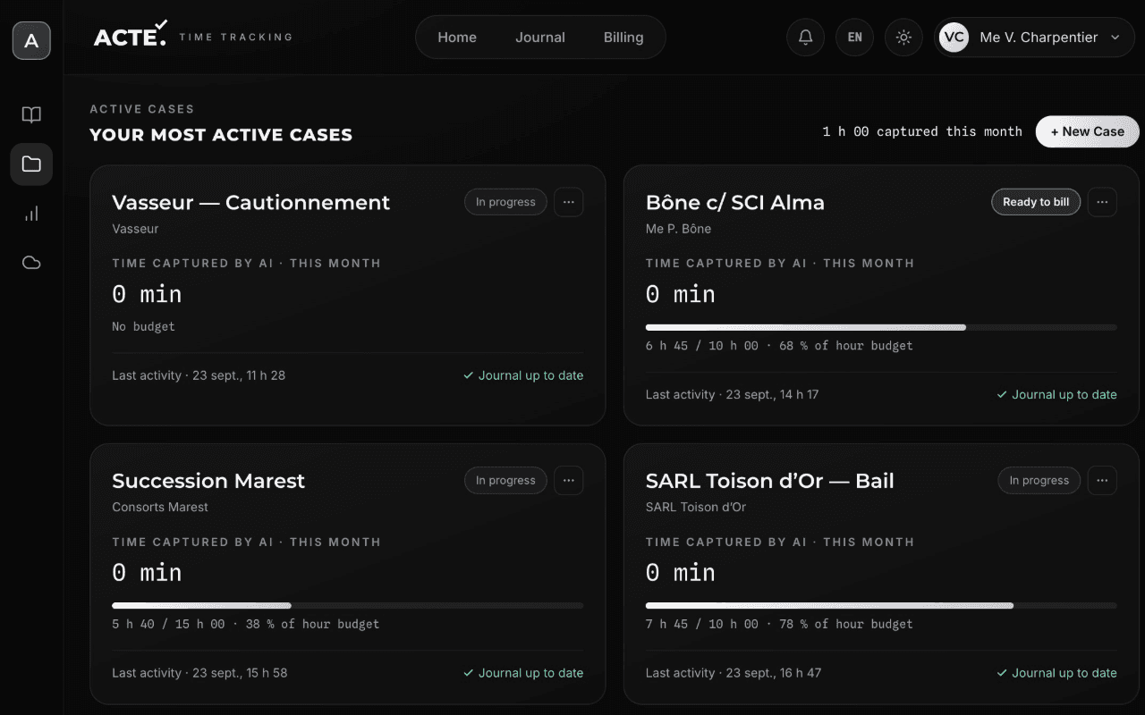Click the Succession Marest hour budget progress bar
The height and width of the screenshot is (715, 1145).
348,605
